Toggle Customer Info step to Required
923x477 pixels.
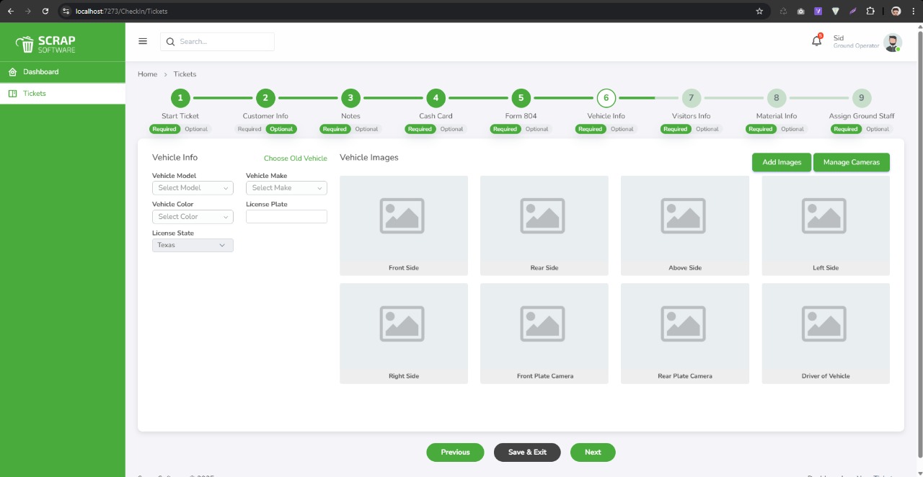click(249, 129)
